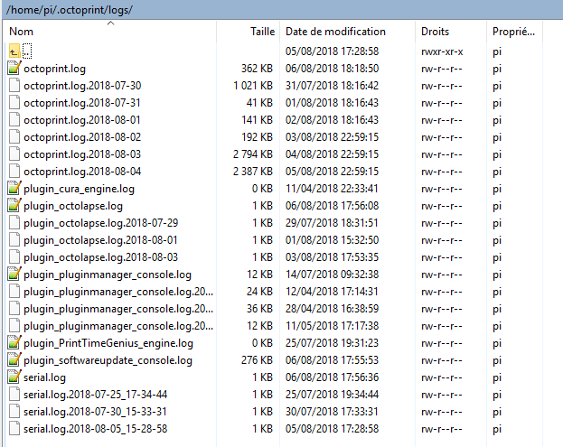563x447 pixels.
Task: Select file name octoprint.log.2018-08-01
Action: coord(82,120)
